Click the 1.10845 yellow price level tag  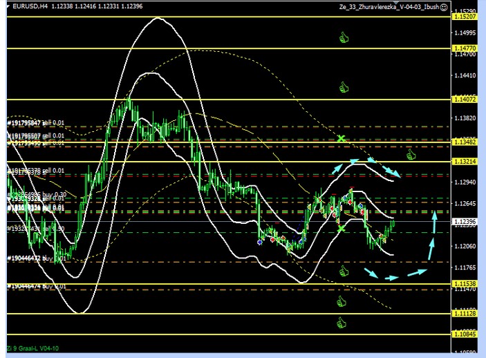[x=465, y=335]
